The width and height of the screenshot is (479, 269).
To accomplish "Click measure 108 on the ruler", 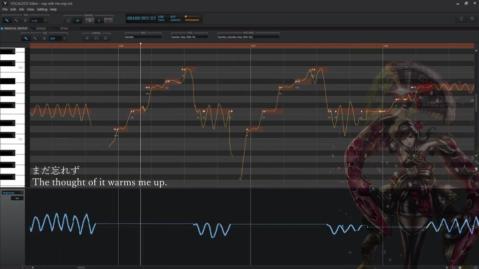I will [x=386, y=46].
